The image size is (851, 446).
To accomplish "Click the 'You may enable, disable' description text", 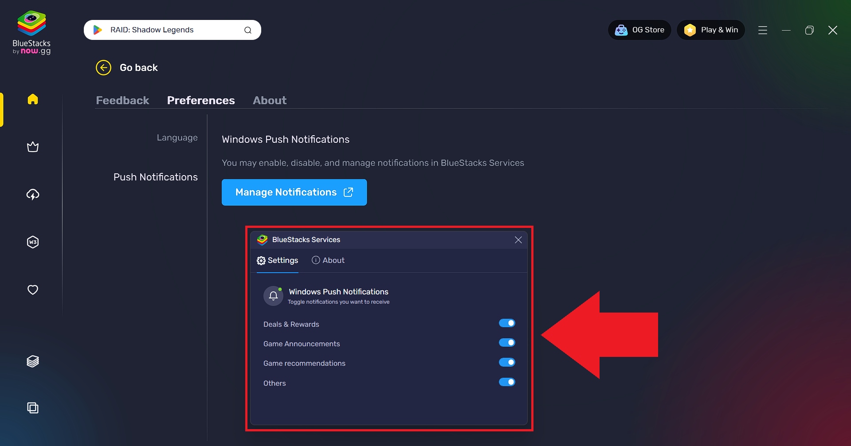I will coord(373,163).
